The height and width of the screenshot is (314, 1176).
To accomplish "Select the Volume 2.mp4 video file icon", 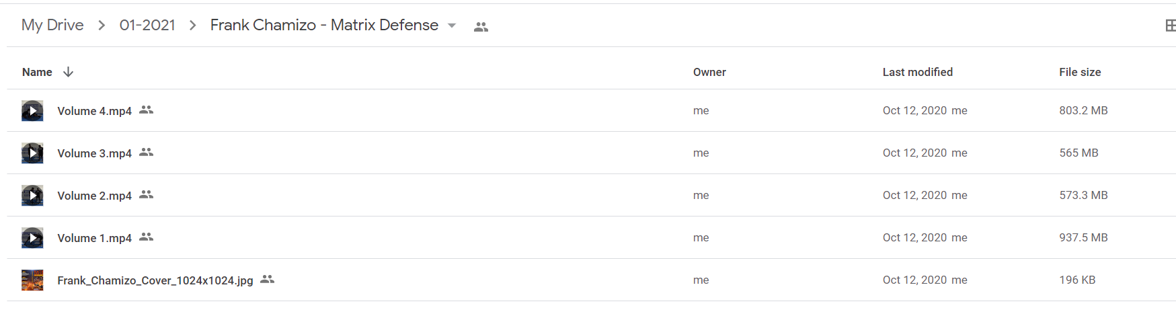I will coord(32,195).
